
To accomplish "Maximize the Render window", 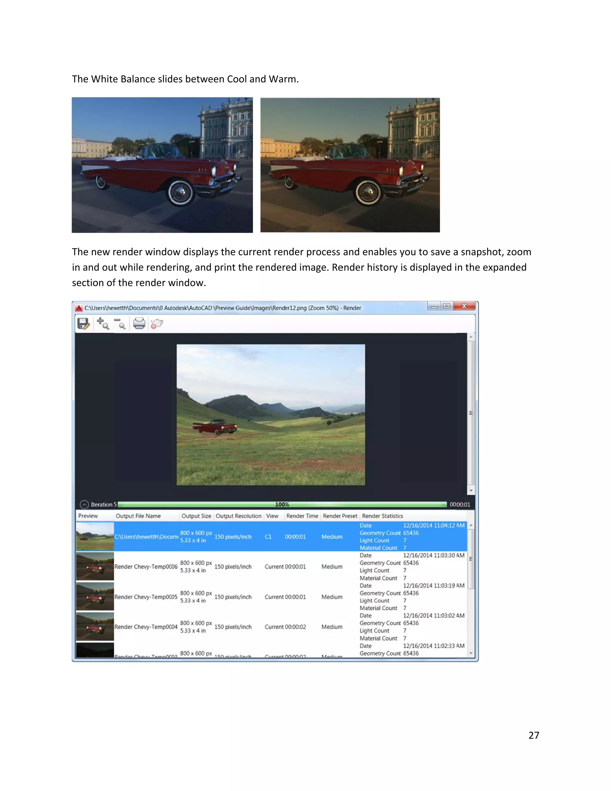I will pyautogui.click(x=447, y=306).
